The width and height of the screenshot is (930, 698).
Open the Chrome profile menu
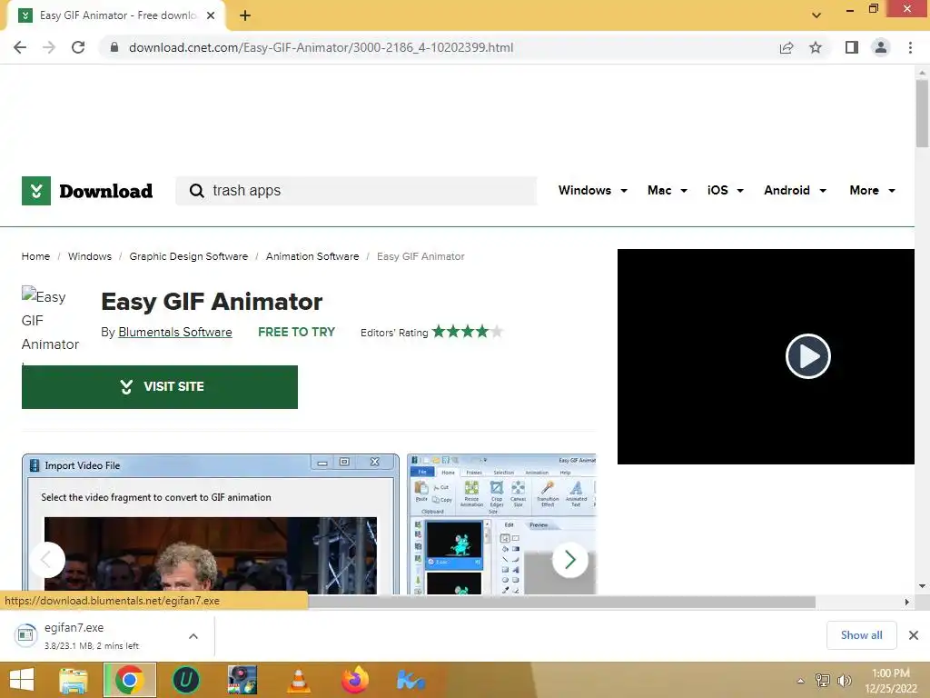881,47
